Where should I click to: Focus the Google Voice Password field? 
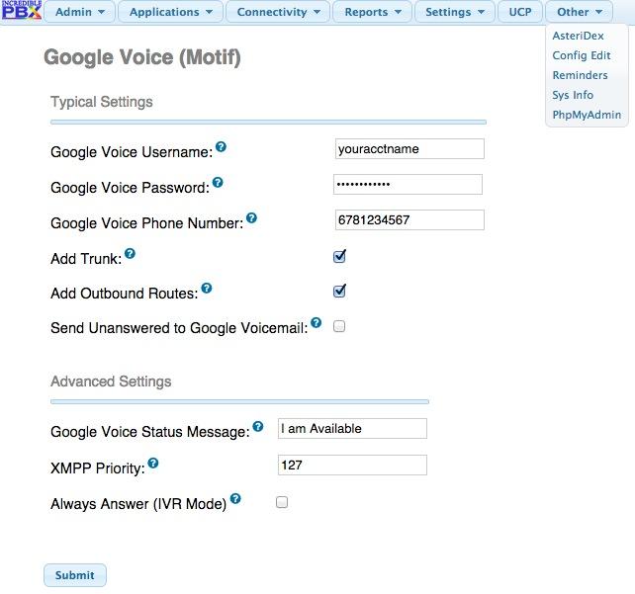click(x=408, y=185)
